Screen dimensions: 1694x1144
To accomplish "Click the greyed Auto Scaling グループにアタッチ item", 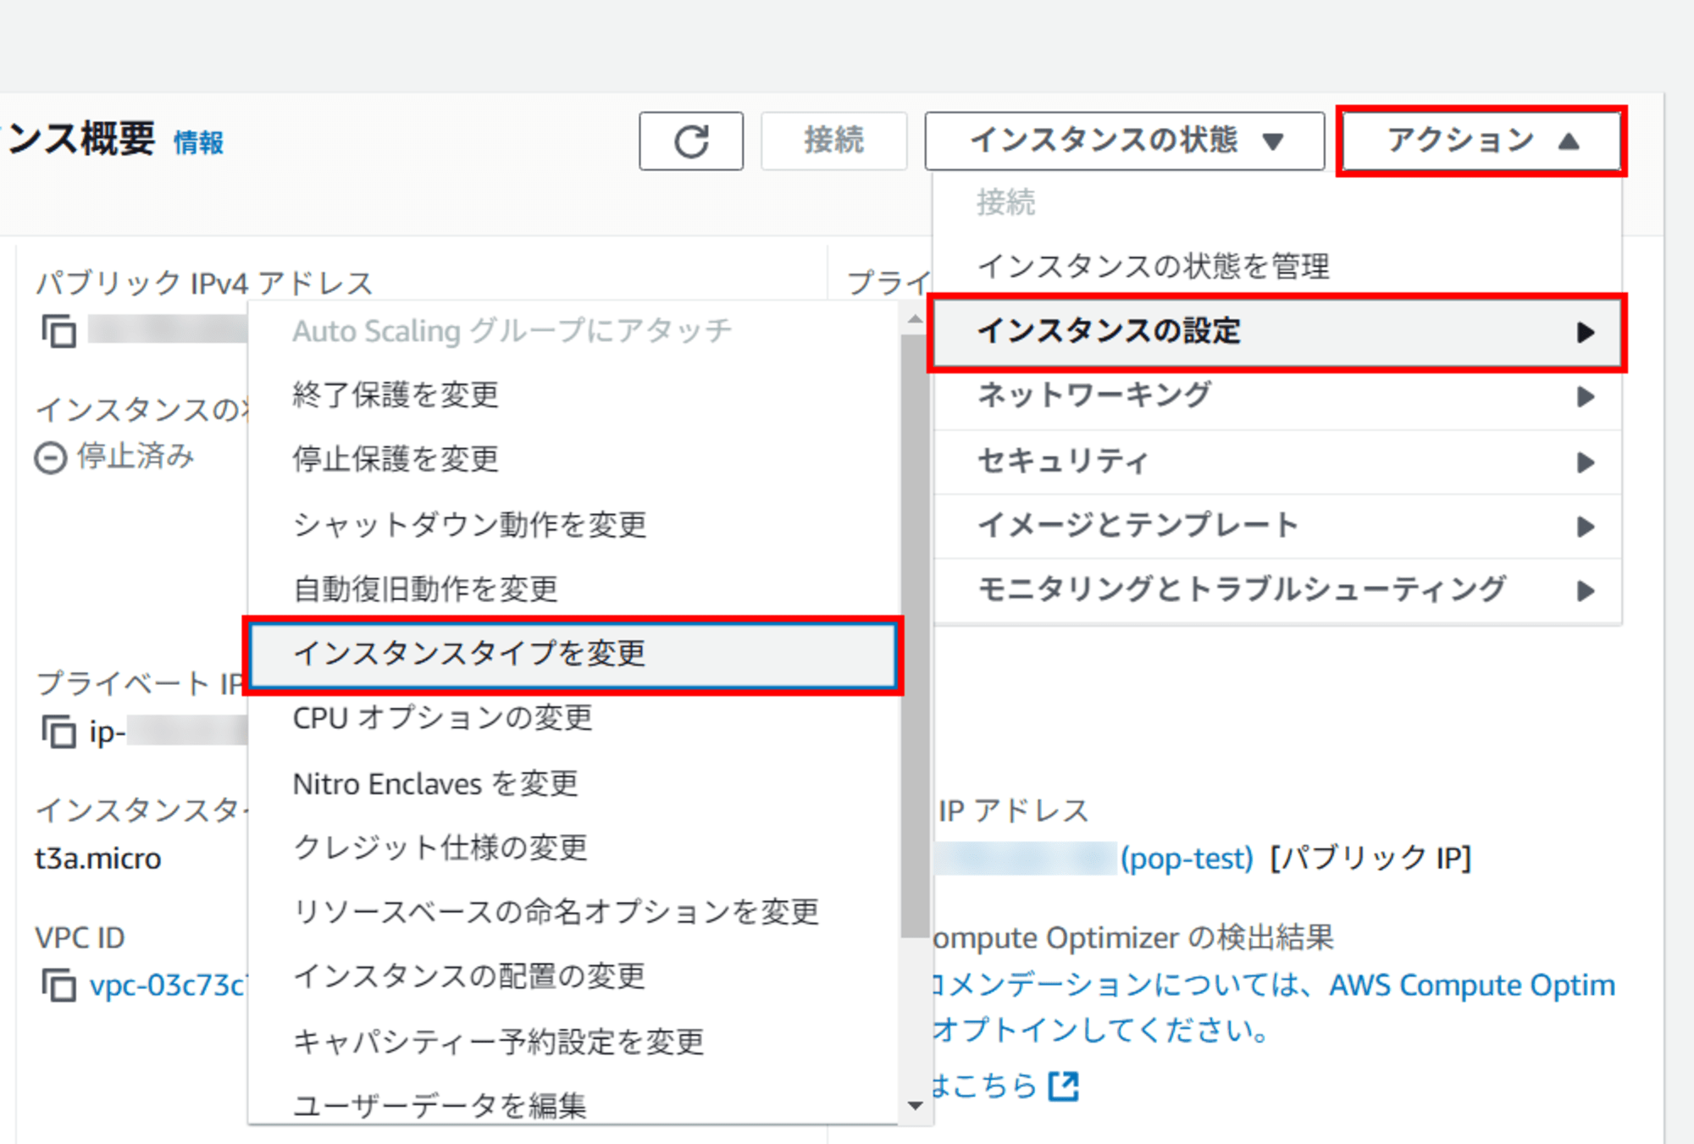I will click(574, 331).
